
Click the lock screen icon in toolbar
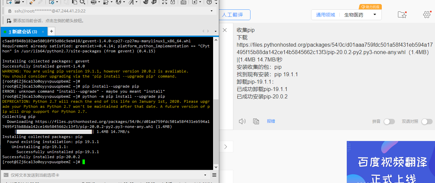[x=173, y=2]
